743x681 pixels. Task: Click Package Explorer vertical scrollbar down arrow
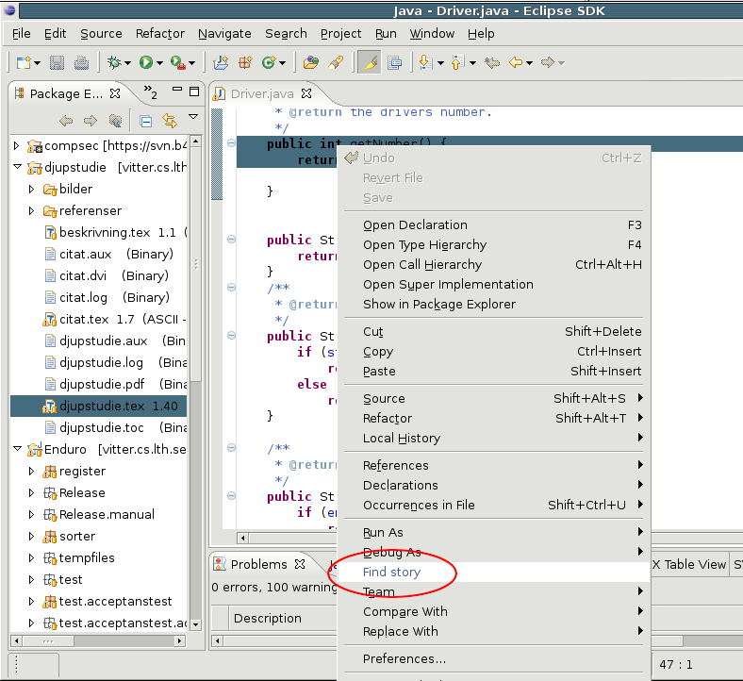tap(195, 625)
